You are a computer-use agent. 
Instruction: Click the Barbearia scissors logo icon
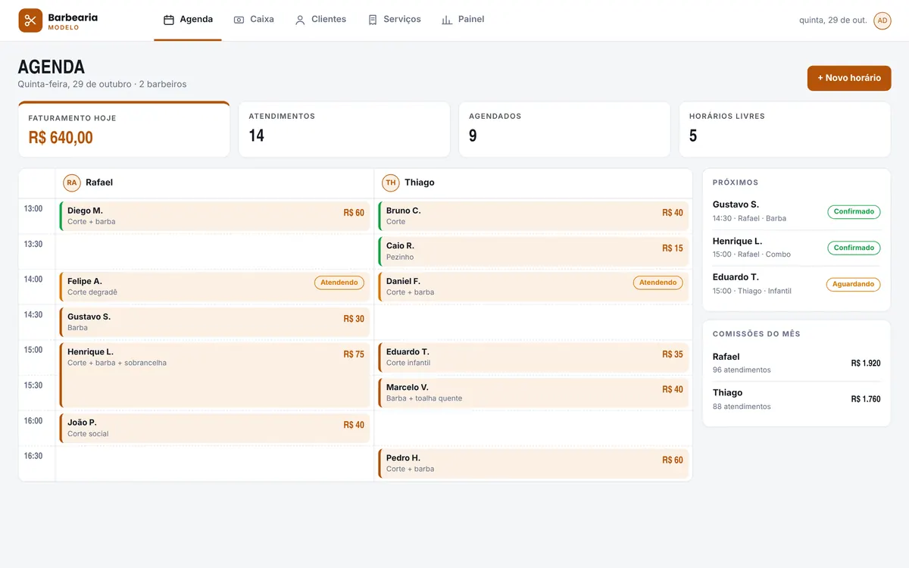pos(30,20)
